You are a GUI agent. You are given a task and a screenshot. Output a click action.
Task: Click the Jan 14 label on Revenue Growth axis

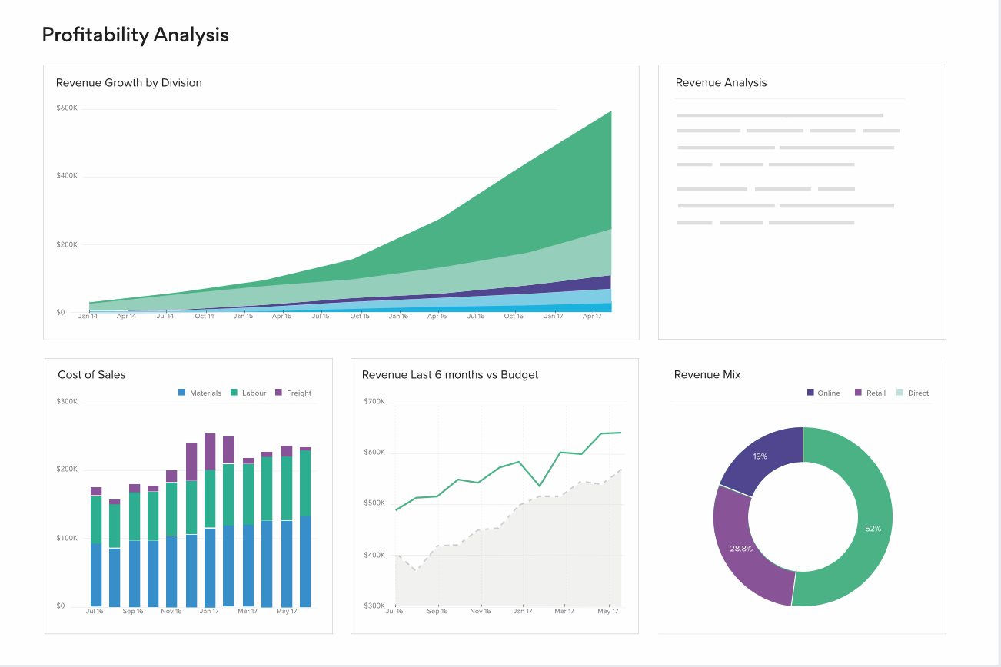tap(88, 316)
